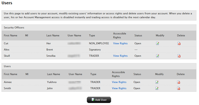
Task: Select last name 'Yukhno' cell
Action: coord(52,82)
